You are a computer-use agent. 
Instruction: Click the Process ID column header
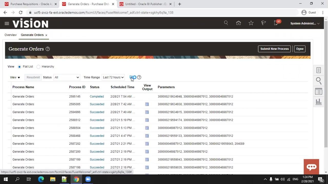tap(77, 87)
